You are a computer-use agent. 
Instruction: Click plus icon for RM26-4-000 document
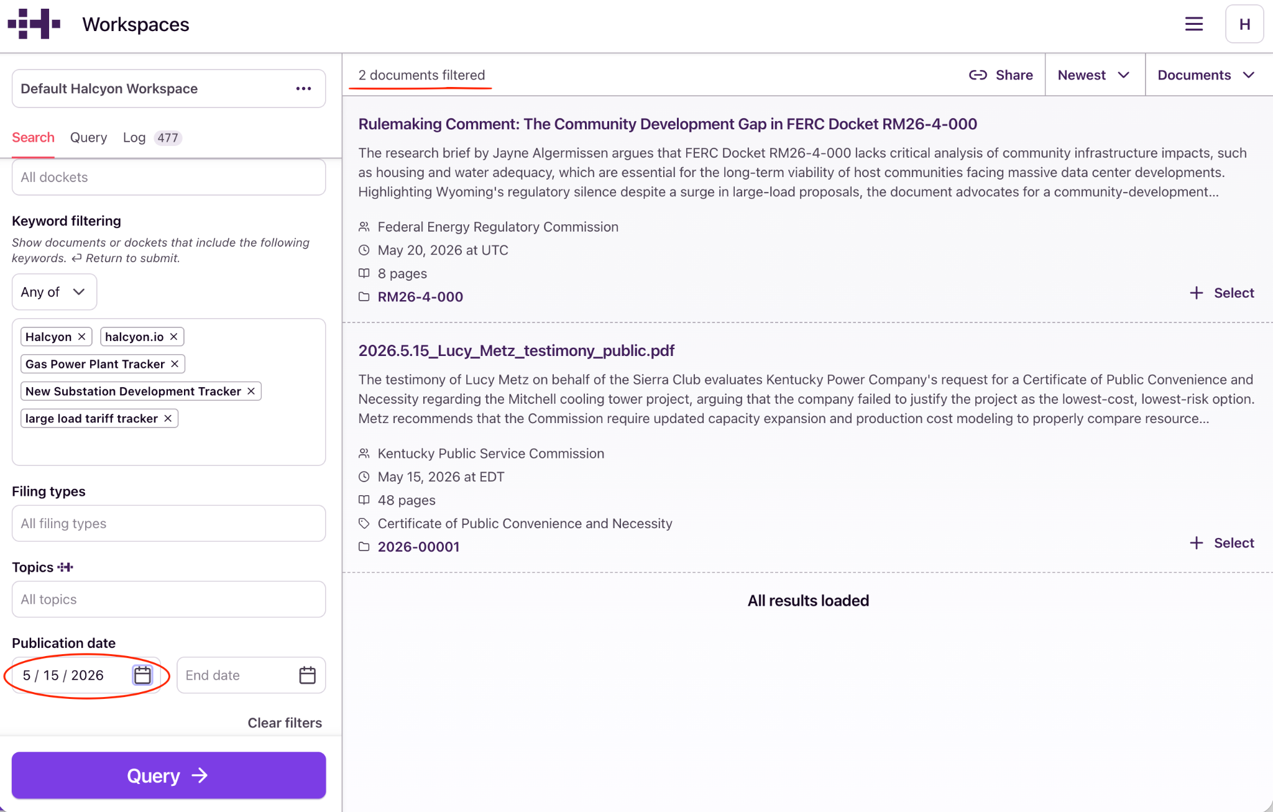[1196, 293]
